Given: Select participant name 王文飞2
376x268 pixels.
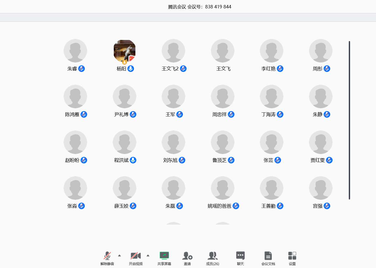Looking at the screenshot, I should 170,69.
